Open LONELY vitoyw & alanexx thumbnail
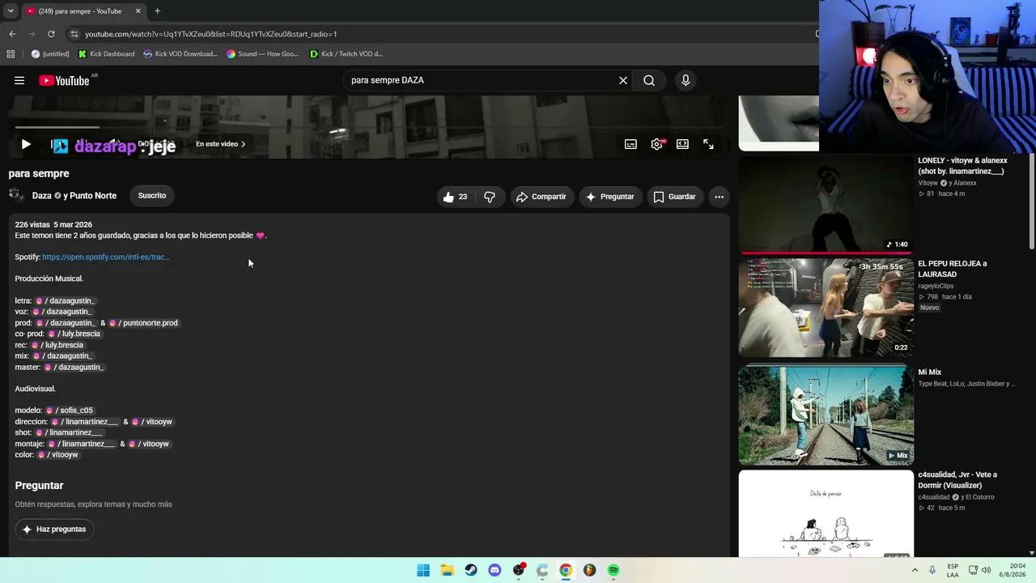1036x583 pixels. (x=826, y=204)
